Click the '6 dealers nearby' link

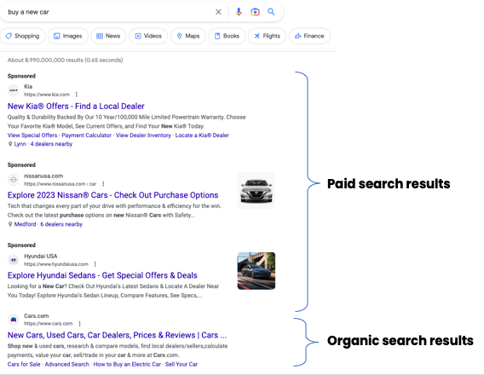tap(61, 224)
